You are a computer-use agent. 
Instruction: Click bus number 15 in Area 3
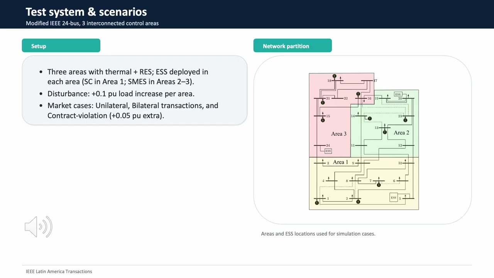[328, 116]
